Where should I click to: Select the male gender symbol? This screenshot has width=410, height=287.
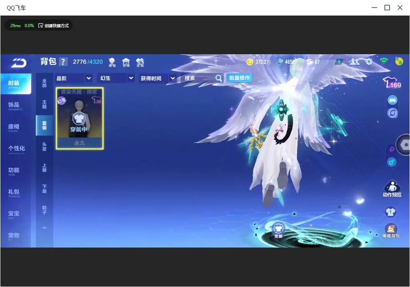pos(392,162)
